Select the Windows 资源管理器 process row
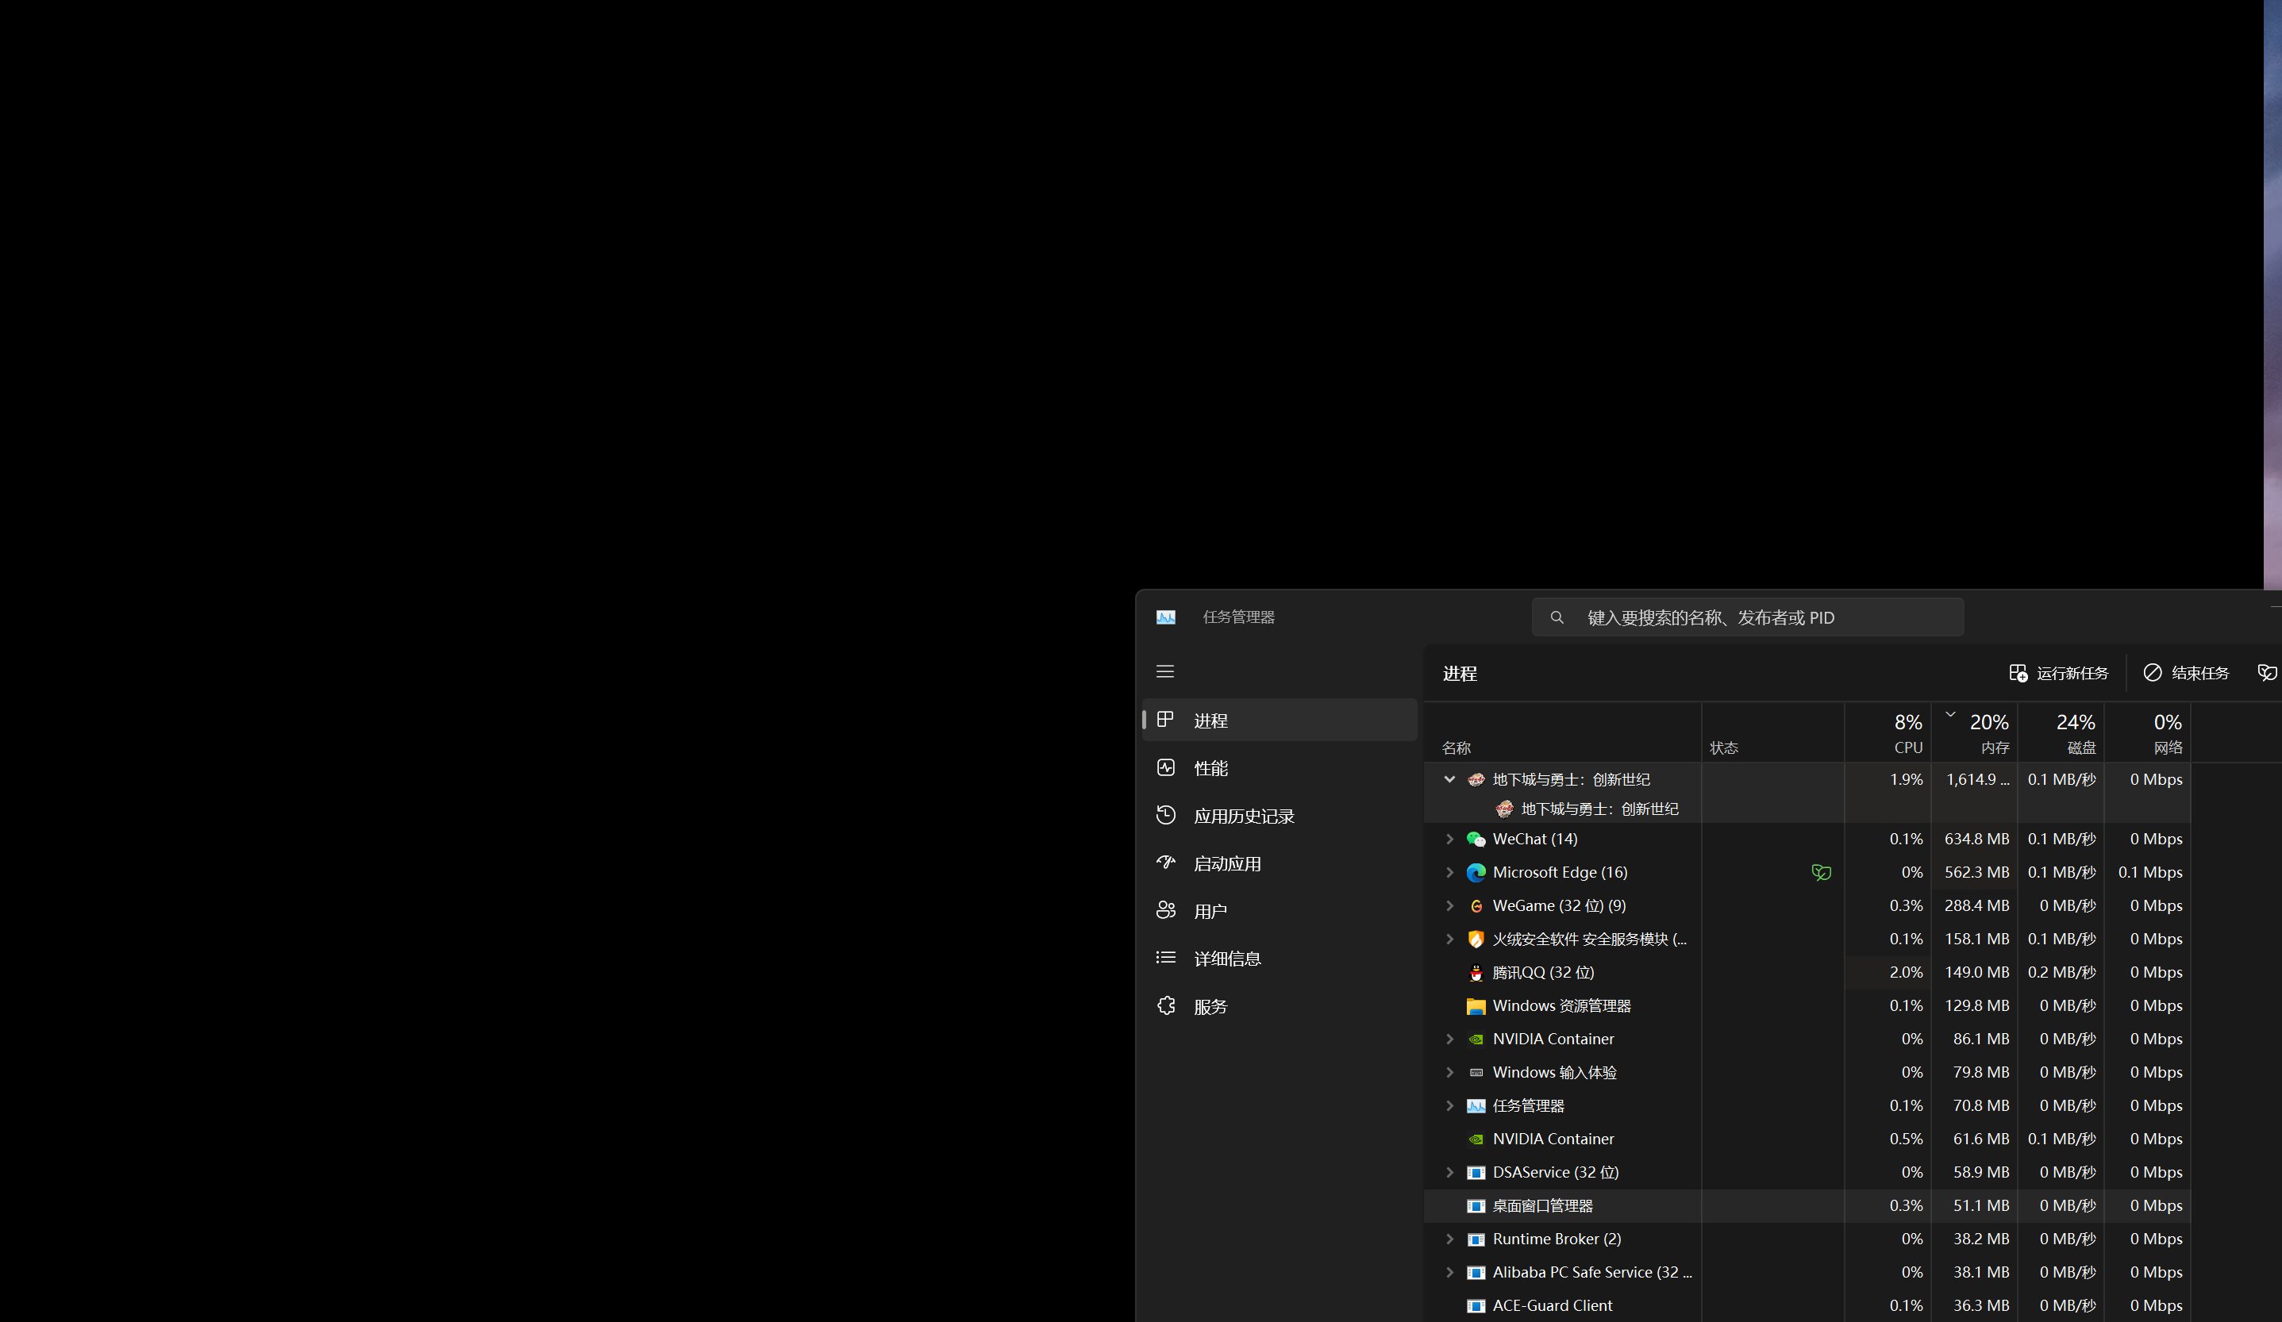This screenshot has width=2282, height=1322. pos(1807,1006)
